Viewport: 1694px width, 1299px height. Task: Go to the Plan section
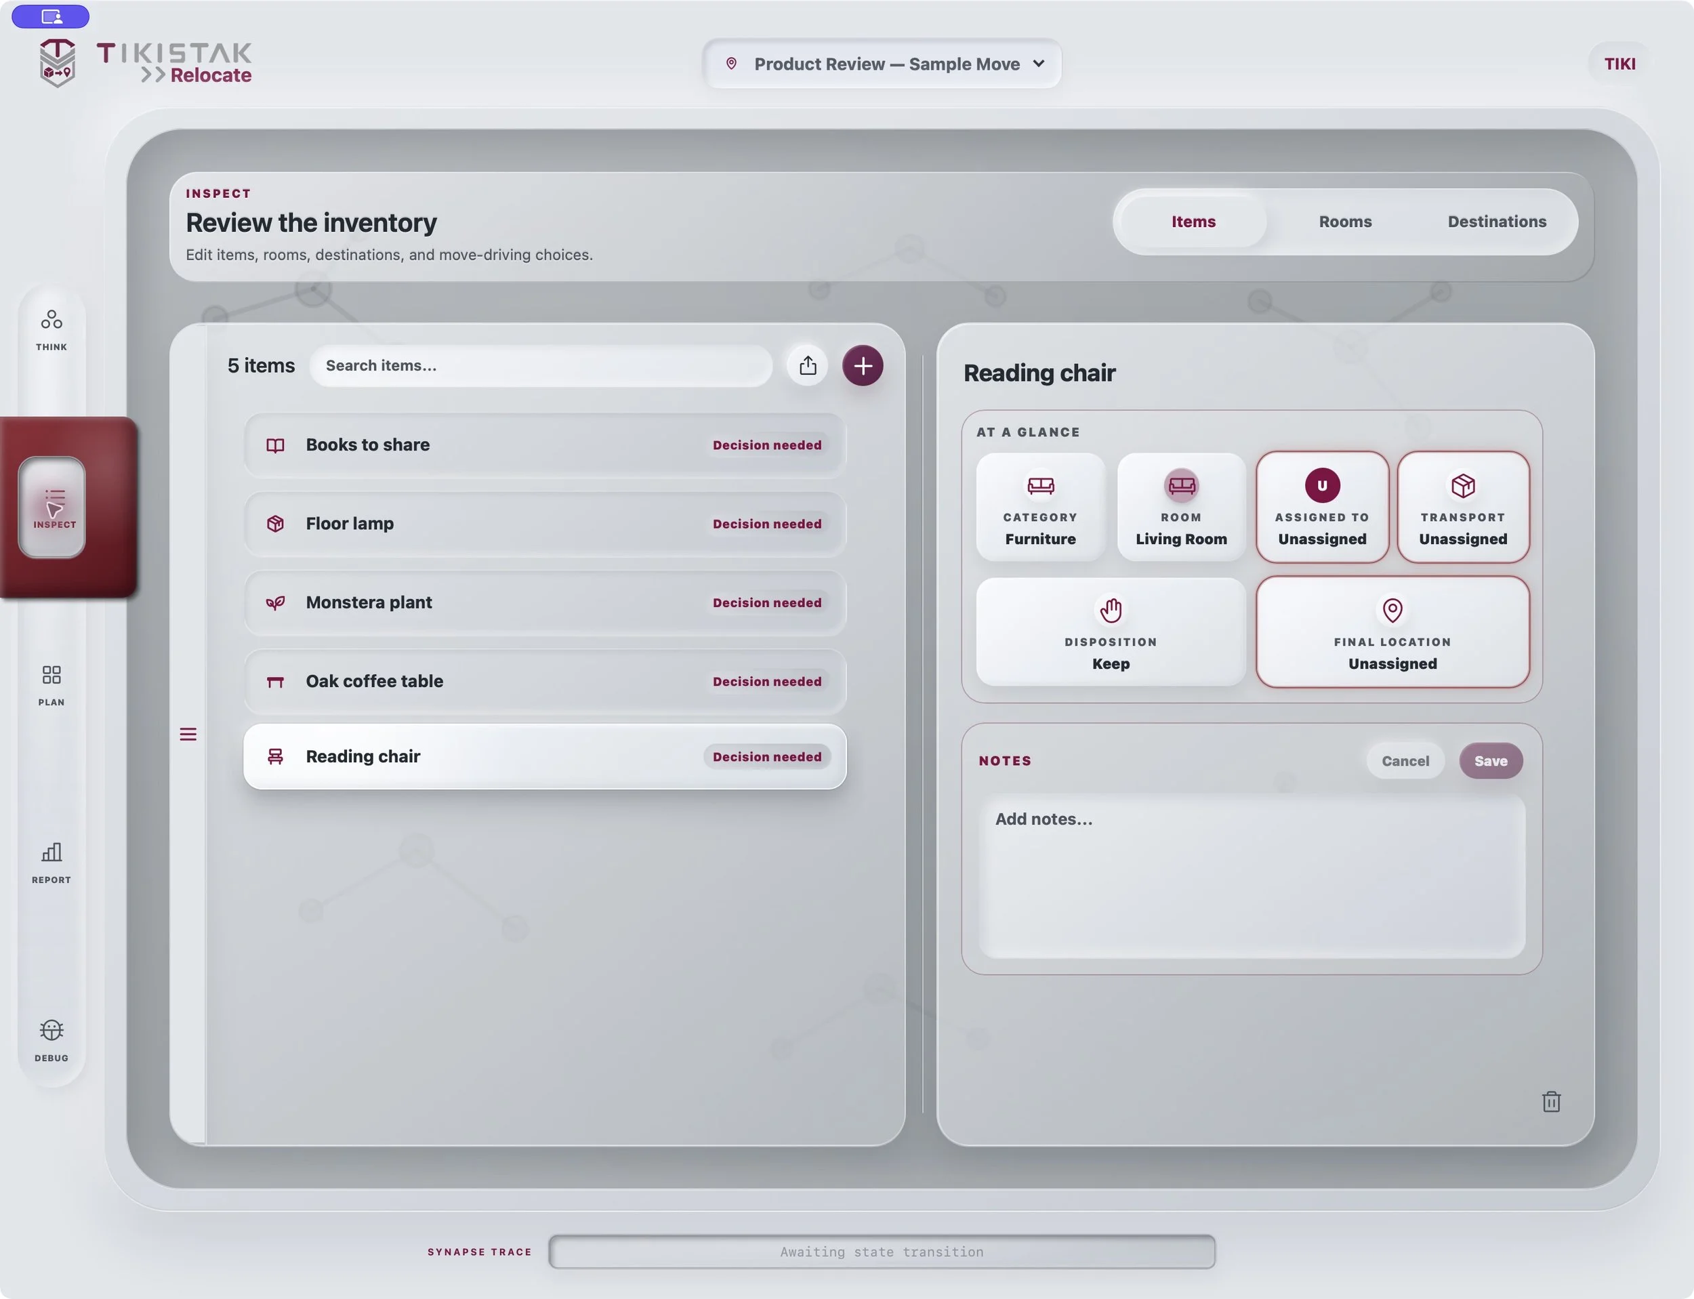[51, 685]
